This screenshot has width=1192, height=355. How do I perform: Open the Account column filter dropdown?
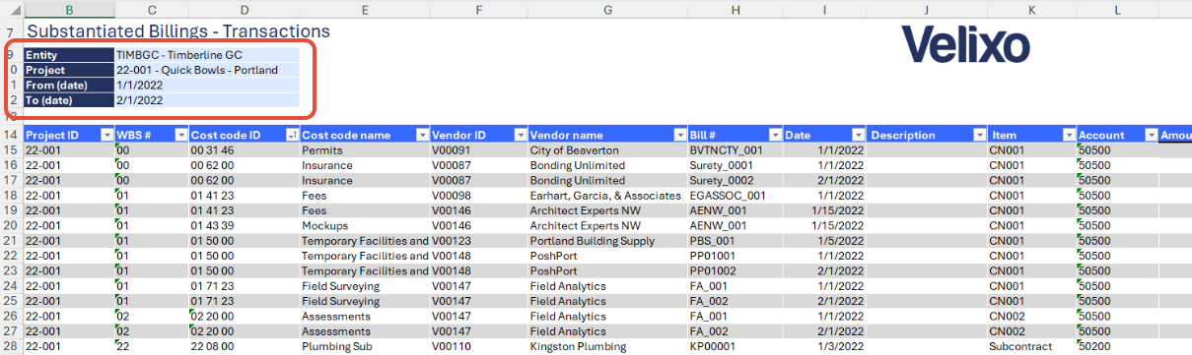click(1151, 135)
